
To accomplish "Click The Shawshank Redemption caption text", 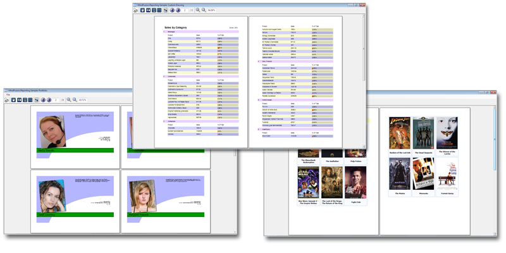I will [308, 161].
